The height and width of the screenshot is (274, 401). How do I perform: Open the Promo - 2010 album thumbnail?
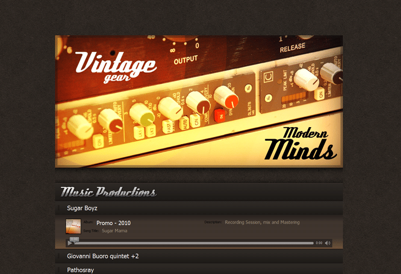pyautogui.click(x=74, y=226)
